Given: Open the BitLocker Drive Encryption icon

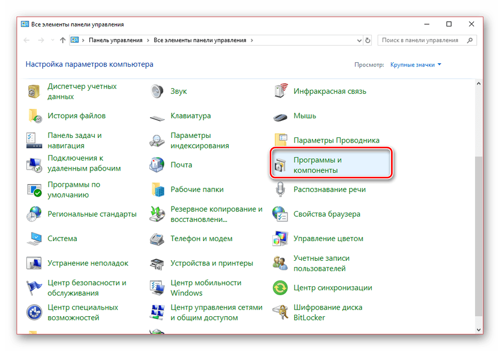Looking at the screenshot, I should click(x=280, y=313).
